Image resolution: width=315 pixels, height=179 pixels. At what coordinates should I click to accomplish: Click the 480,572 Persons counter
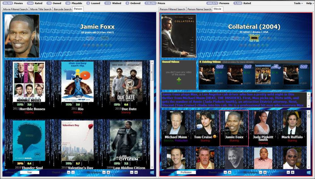[218, 3]
